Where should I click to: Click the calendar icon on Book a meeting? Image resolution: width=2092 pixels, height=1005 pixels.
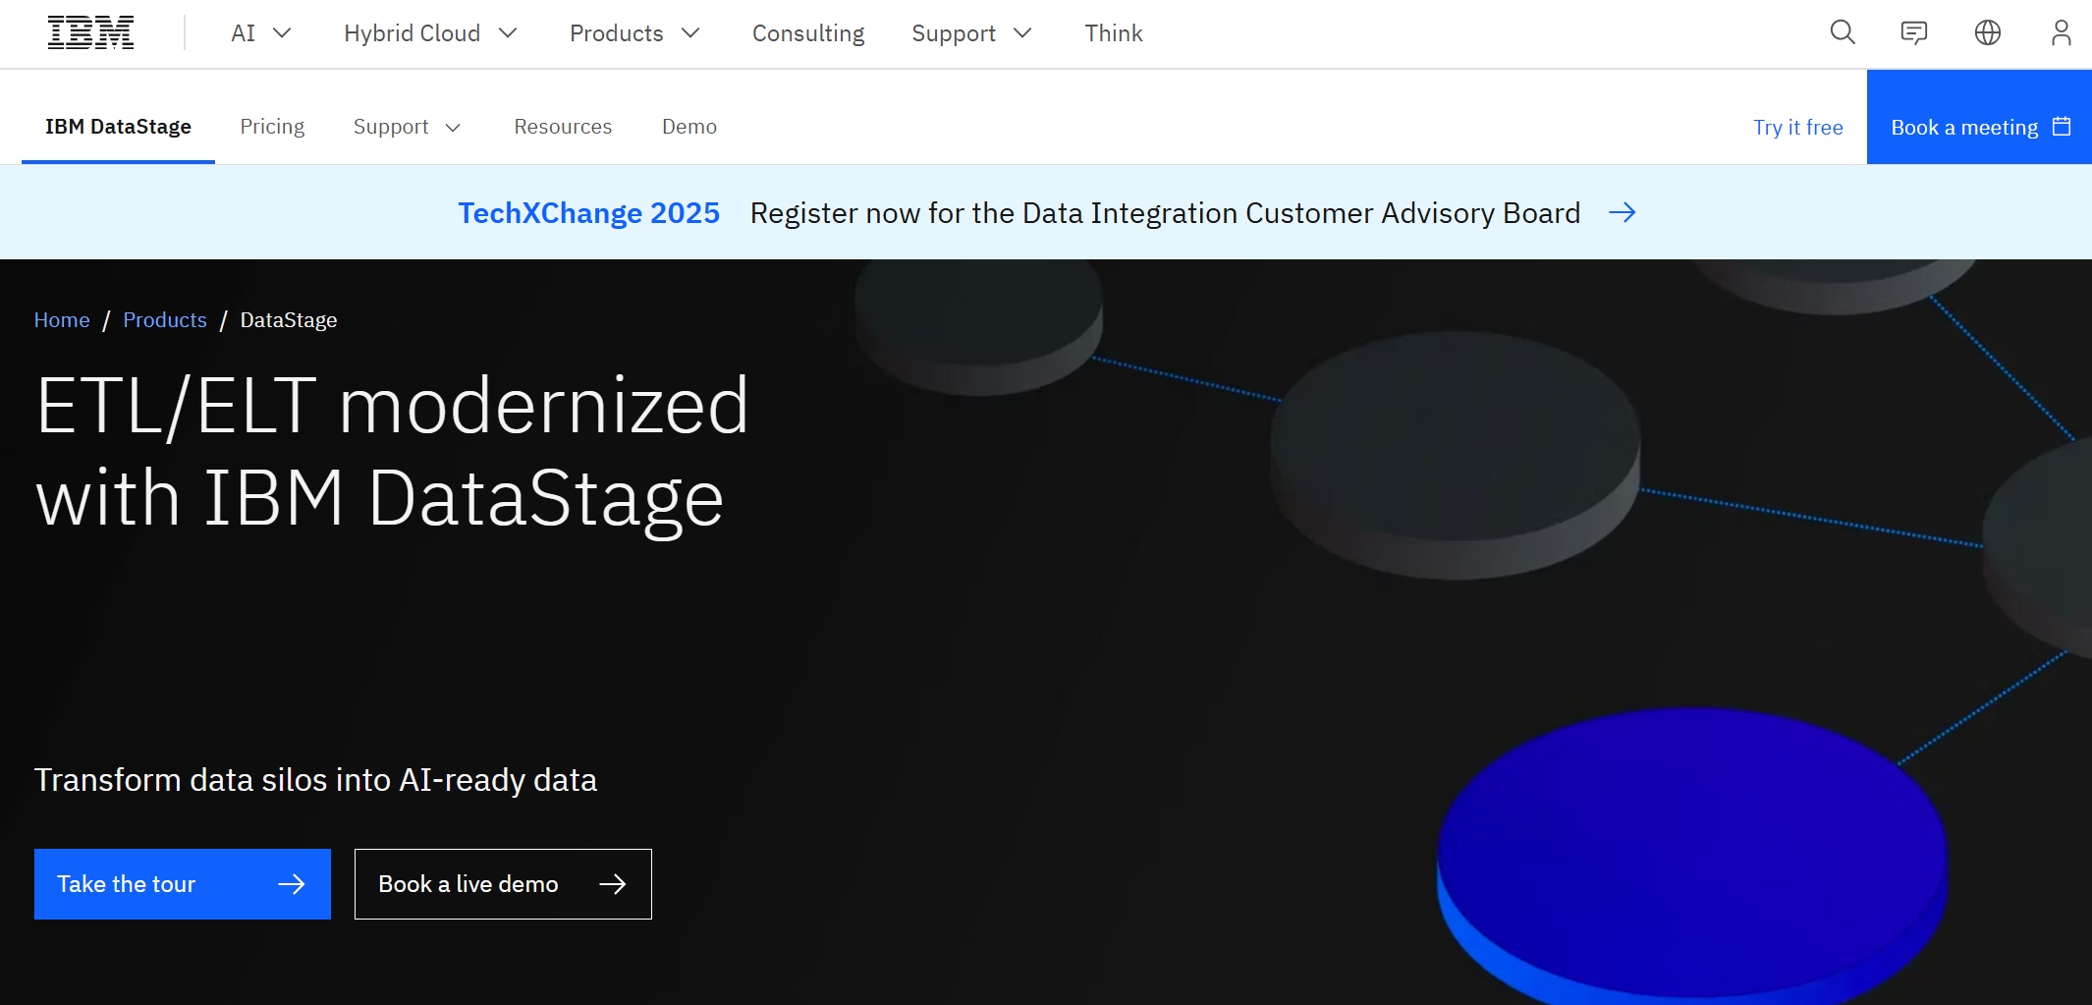2061,127
